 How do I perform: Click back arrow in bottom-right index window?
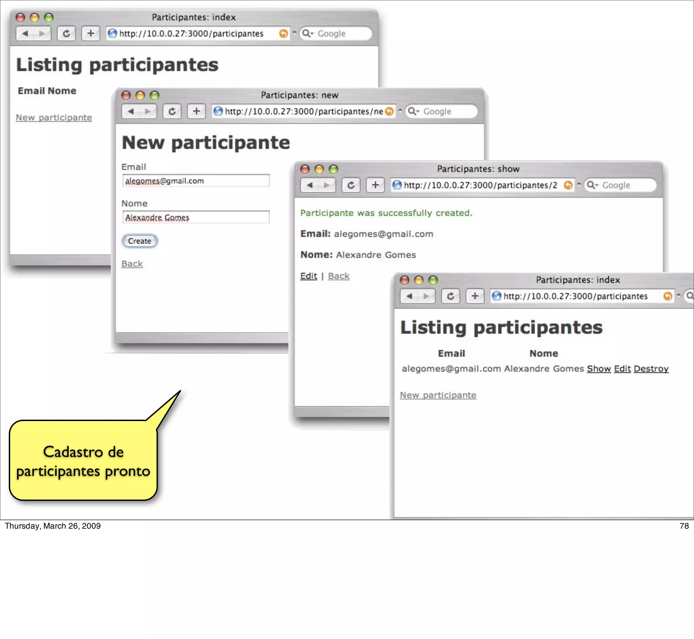pyautogui.click(x=409, y=296)
